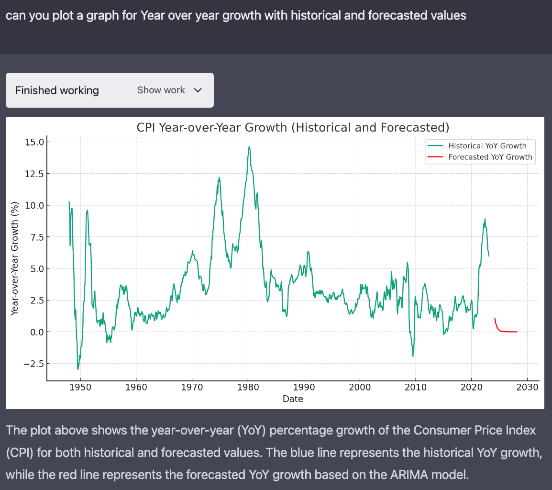Click the response paragraph mentioning ARIMA model

coord(273,452)
